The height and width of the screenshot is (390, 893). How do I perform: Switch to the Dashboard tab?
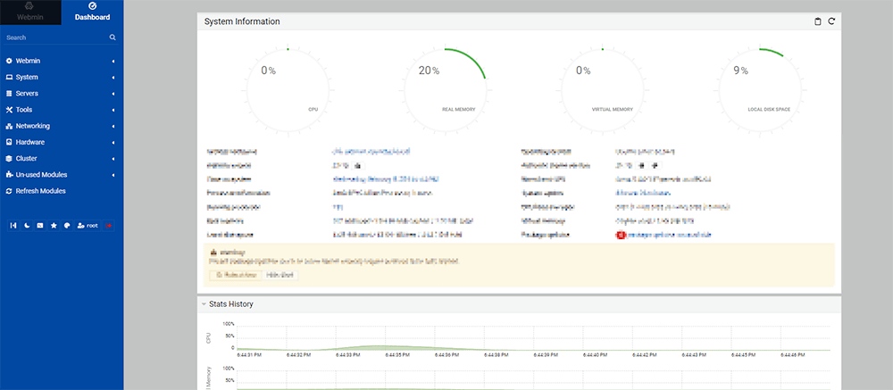(x=92, y=12)
